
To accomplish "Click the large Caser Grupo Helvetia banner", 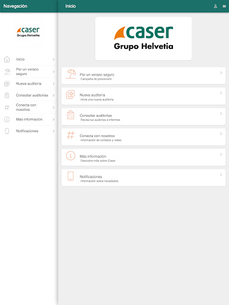I will (x=144, y=38).
